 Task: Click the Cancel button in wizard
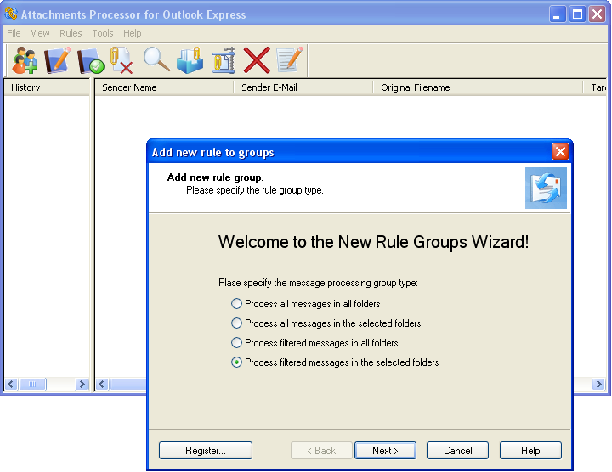[458, 451]
